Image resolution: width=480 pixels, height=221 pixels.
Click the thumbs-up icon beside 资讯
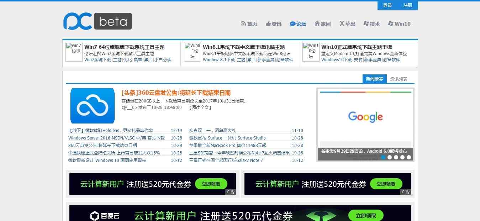click(x=268, y=23)
